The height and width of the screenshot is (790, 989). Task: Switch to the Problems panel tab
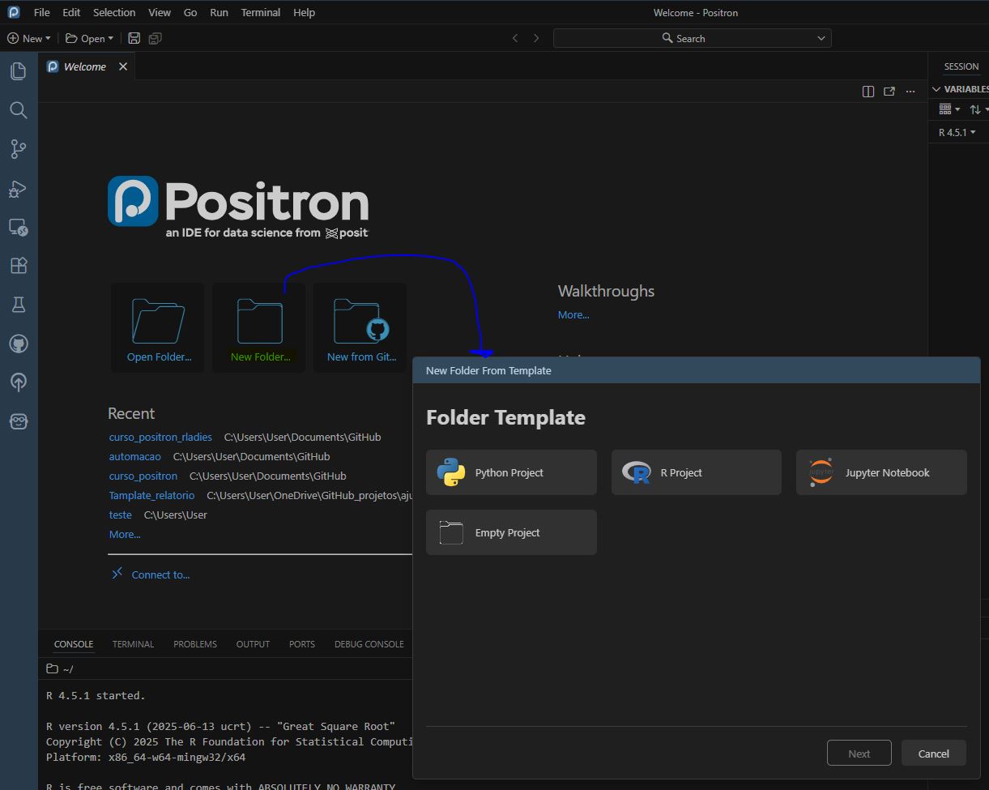tap(194, 644)
